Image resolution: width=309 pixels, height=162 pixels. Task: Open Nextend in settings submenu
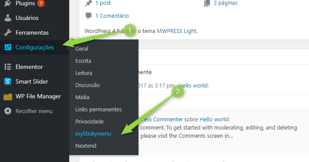click(86, 146)
